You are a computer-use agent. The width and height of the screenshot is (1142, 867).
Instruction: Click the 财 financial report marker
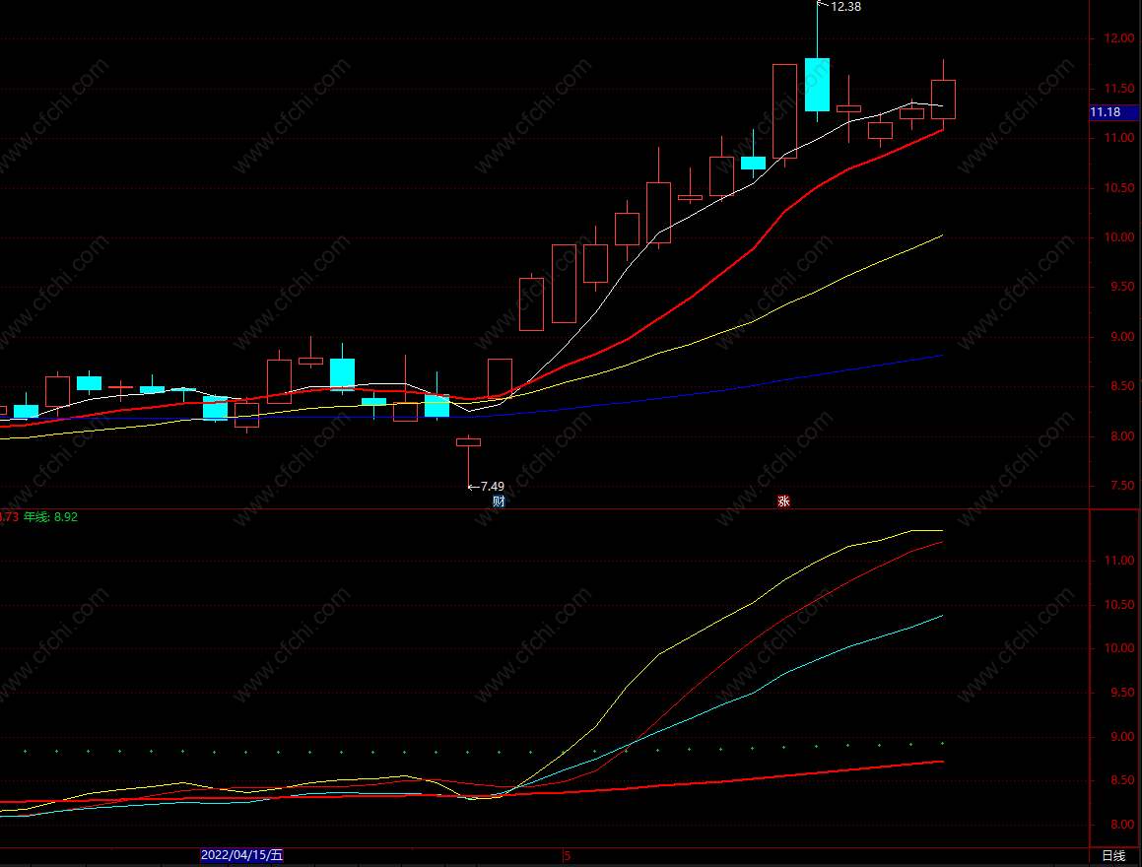coord(499,500)
